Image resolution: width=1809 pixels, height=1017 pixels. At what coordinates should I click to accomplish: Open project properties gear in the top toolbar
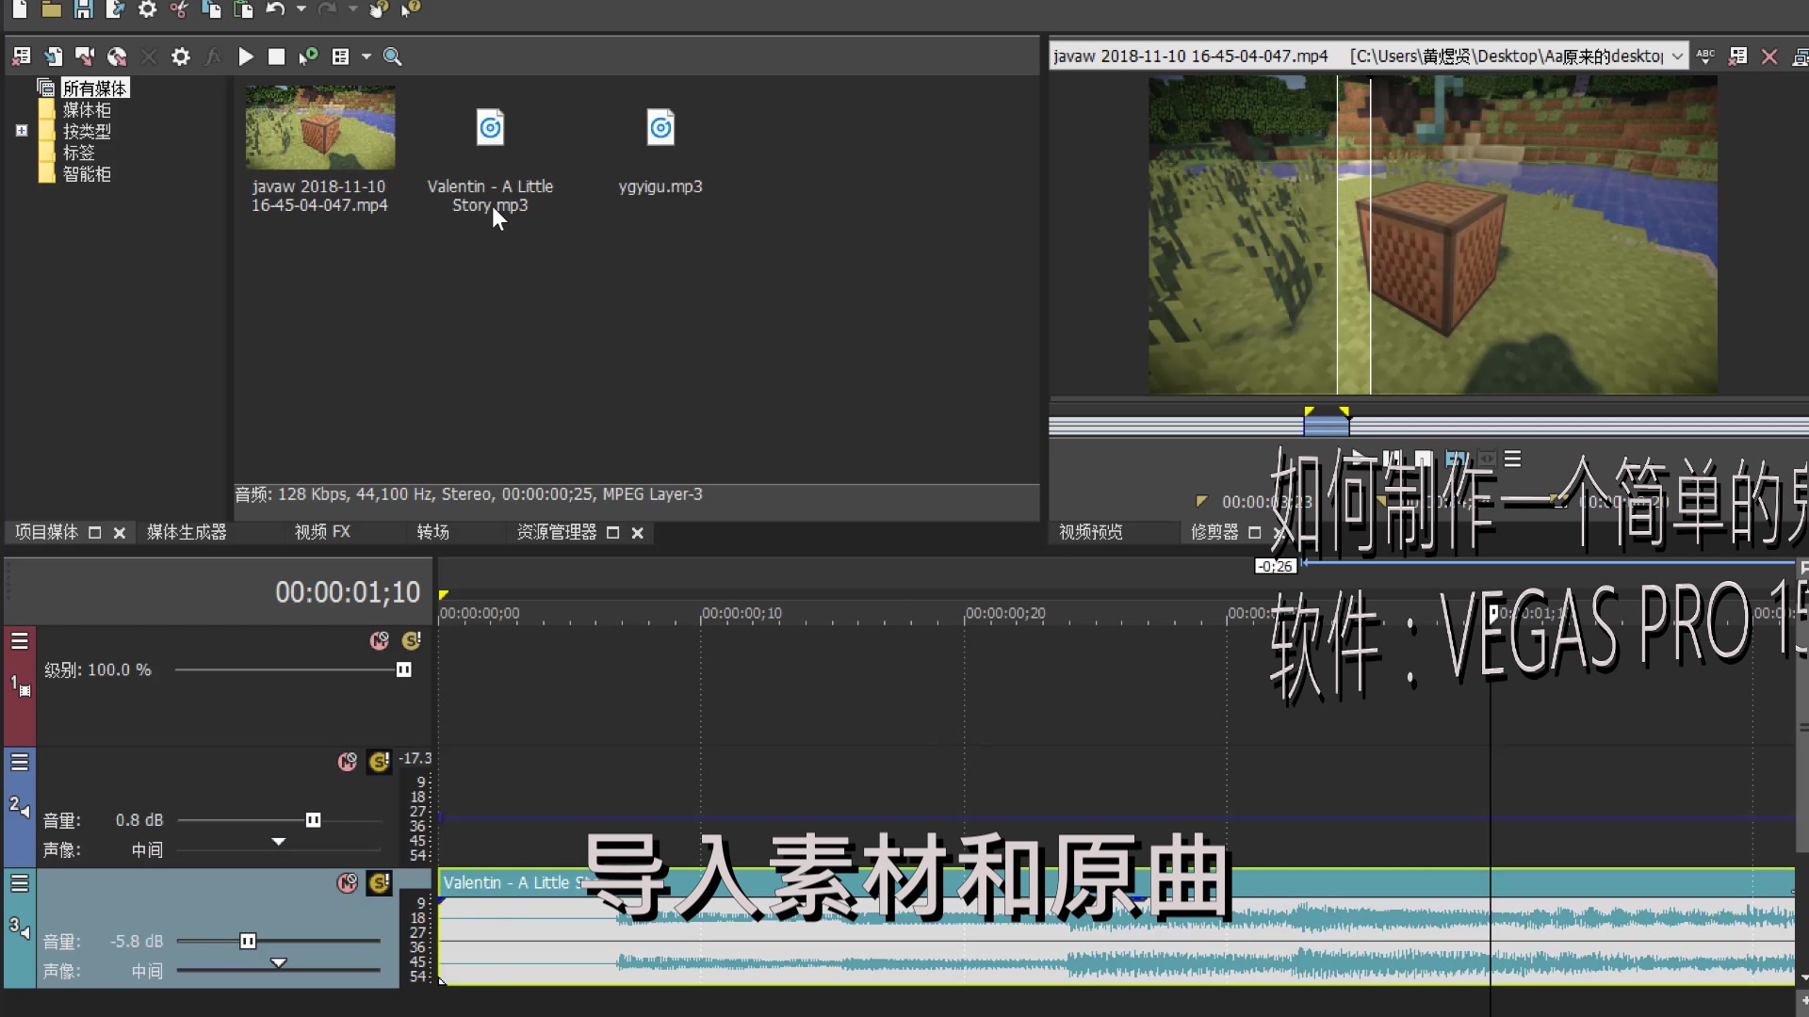147,9
